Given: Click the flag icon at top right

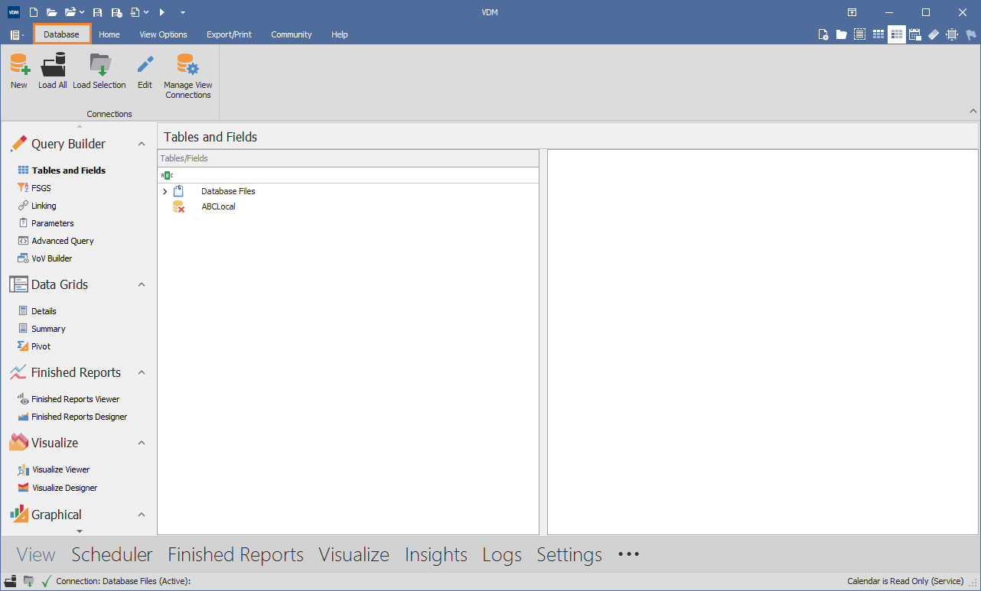Looking at the screenshot, I should click(x=970, y=34).
